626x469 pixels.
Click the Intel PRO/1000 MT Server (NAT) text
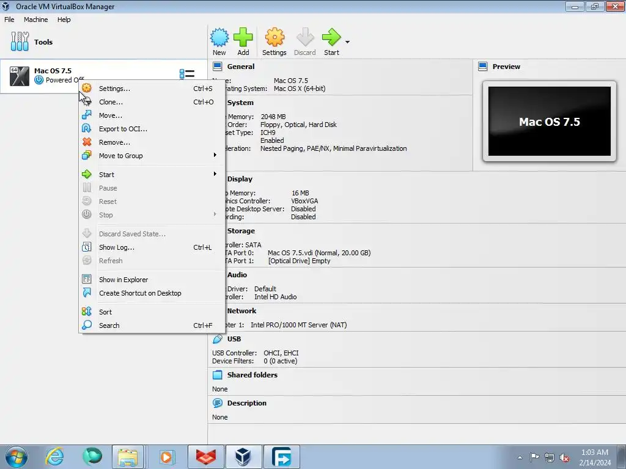[x=298, y=325]
